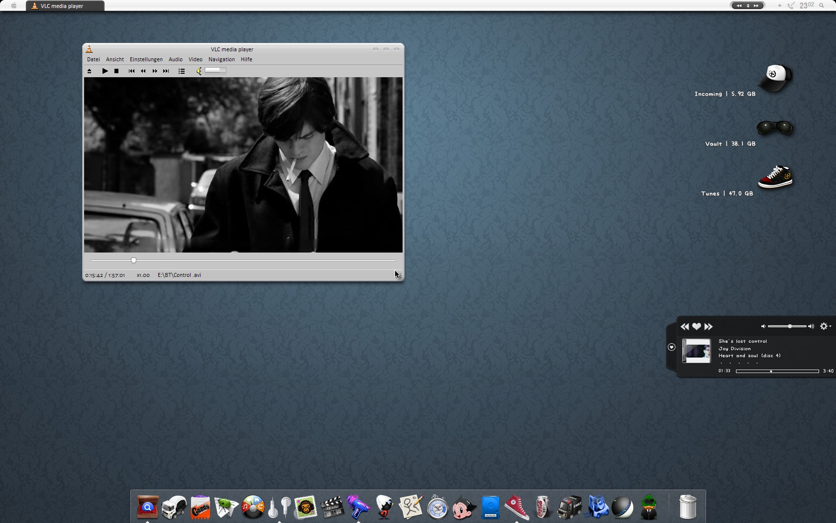Click the low volume speaker in music widget
The width and height of the screenshot is (836, 523).
point(763,326)
